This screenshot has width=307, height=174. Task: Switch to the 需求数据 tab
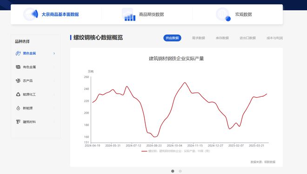point(198,38)
